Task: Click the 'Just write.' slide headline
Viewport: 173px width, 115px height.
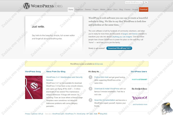Action: click(38, 27)
